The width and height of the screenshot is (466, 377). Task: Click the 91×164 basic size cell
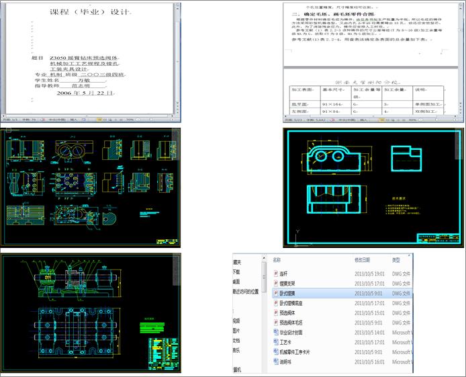336,104
